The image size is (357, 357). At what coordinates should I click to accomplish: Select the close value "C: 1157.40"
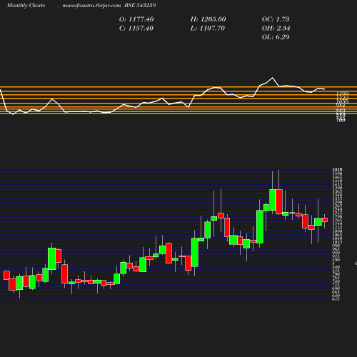[136, 29]
